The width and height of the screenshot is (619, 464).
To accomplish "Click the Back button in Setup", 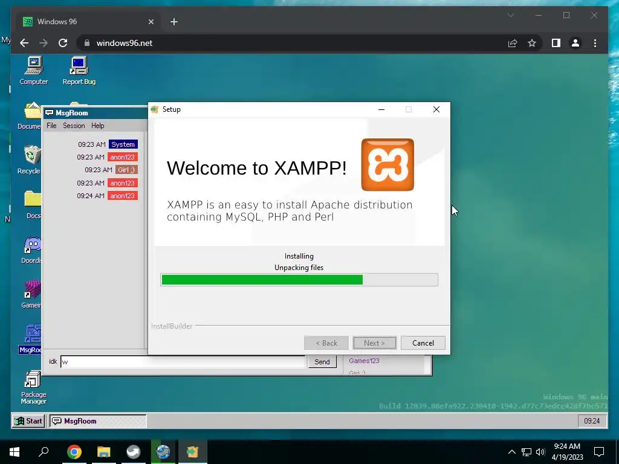I will pyautogui.click(x=326, y=343).
